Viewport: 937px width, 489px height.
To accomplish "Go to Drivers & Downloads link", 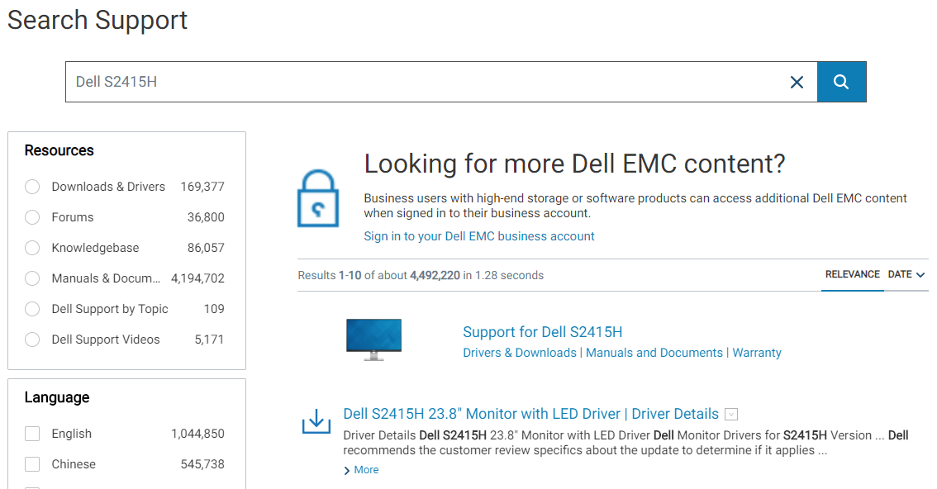I will (x=520, y=353).
